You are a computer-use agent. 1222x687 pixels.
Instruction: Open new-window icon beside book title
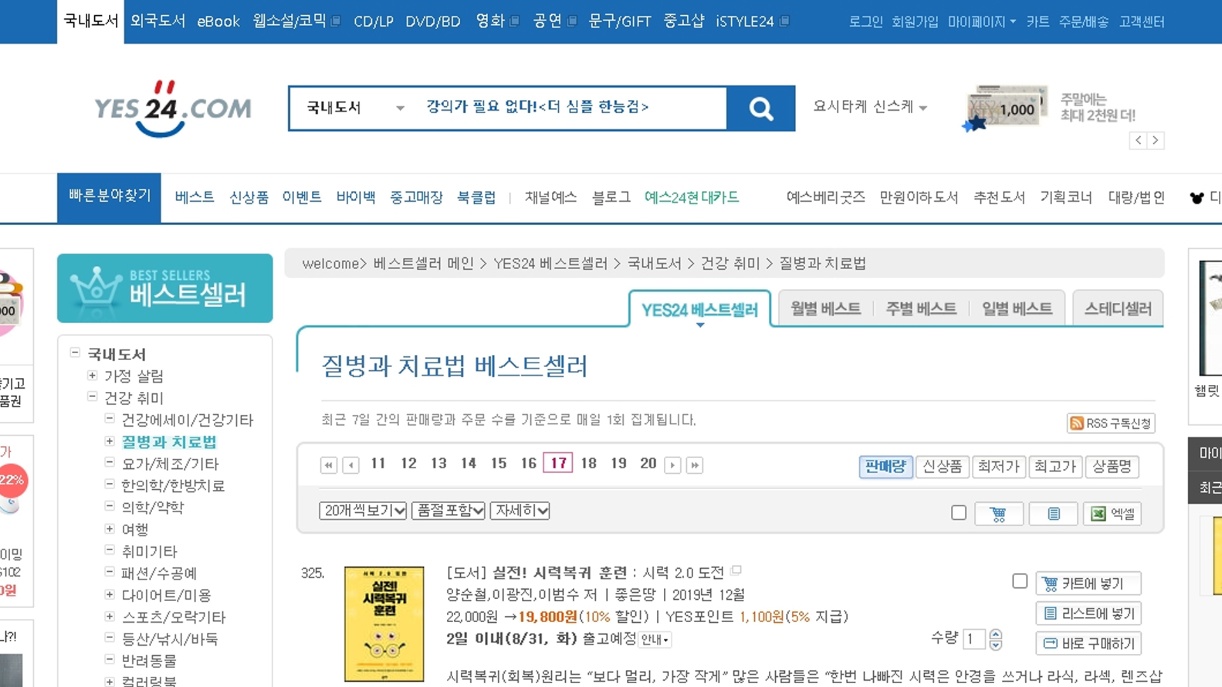pos(736,570)
